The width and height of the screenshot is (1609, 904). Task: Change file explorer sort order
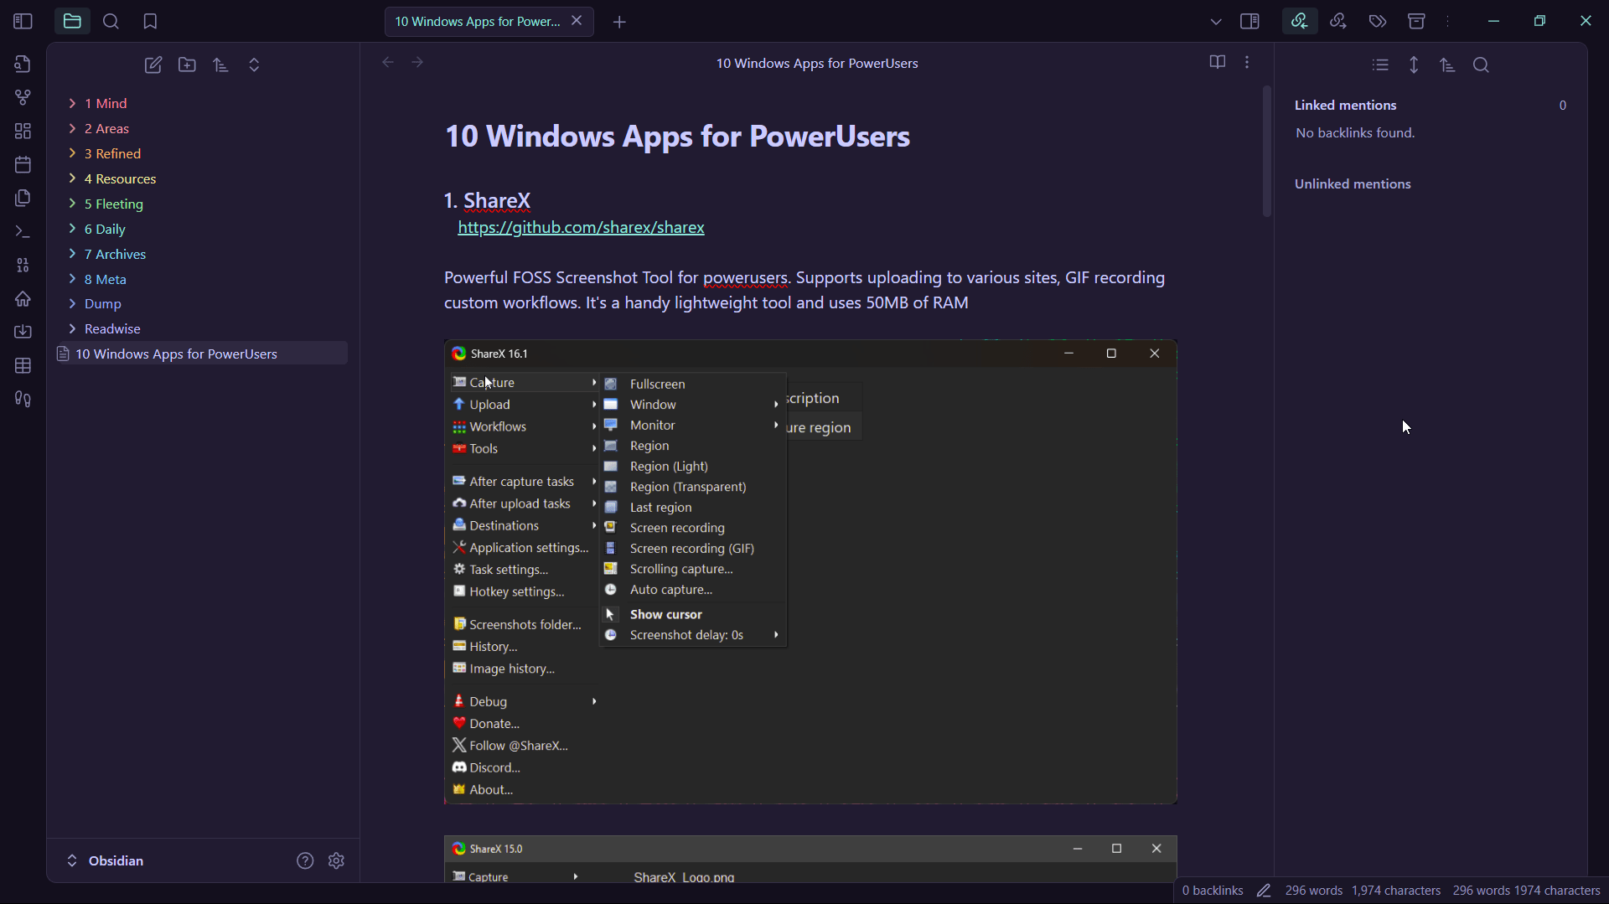tap(220, 65)
